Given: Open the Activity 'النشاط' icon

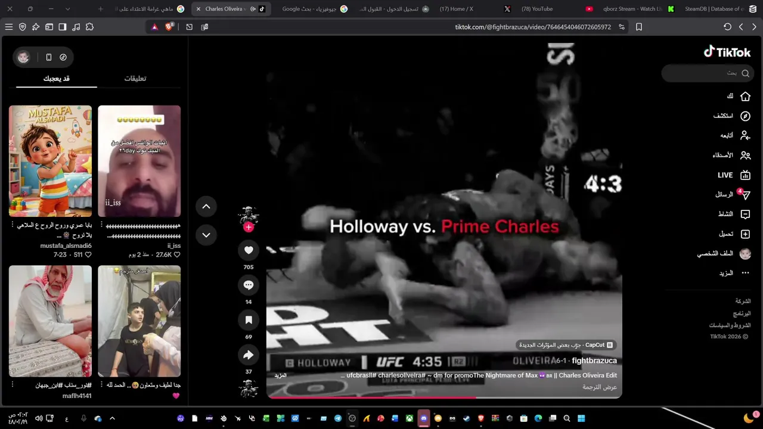Looking at the screenshot, I should tap(745, 214).
